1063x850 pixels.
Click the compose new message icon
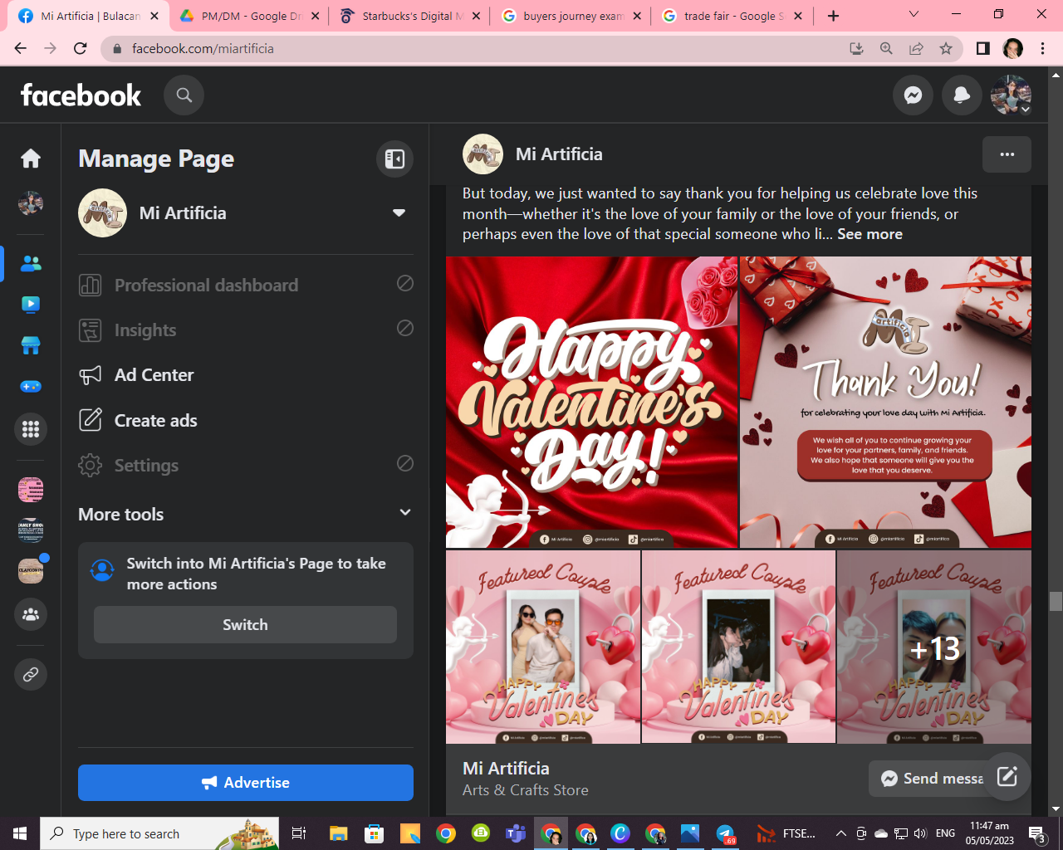pos(1007,777)
